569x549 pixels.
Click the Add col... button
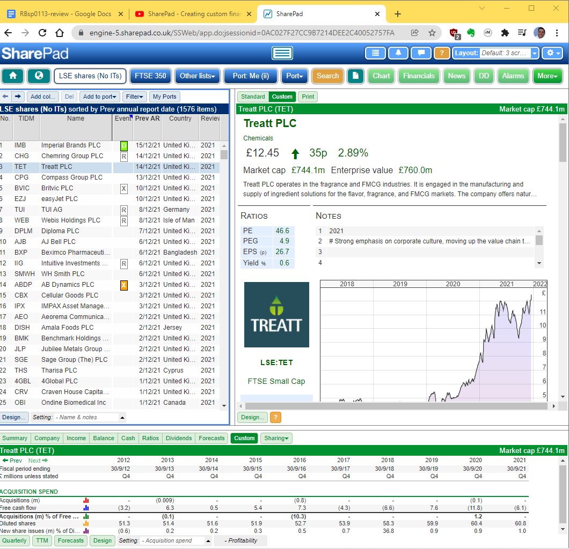pyautogui.click(x=43, y=97)
